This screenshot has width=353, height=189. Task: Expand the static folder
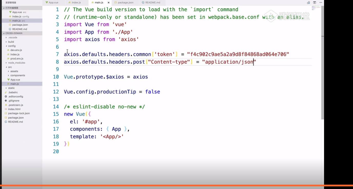point(22,88)
